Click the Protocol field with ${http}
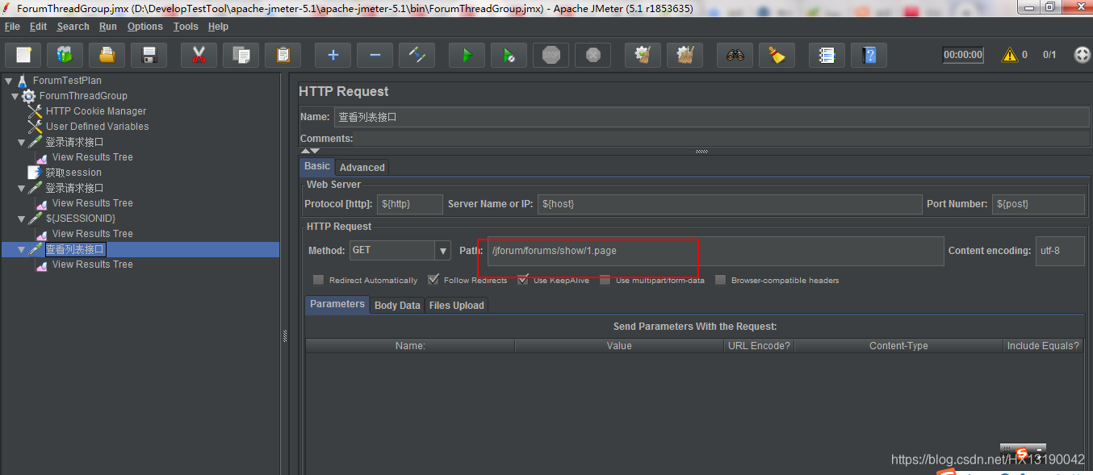Image resolution: width=1093 pixels, height=475 pixels. (410, 204)
